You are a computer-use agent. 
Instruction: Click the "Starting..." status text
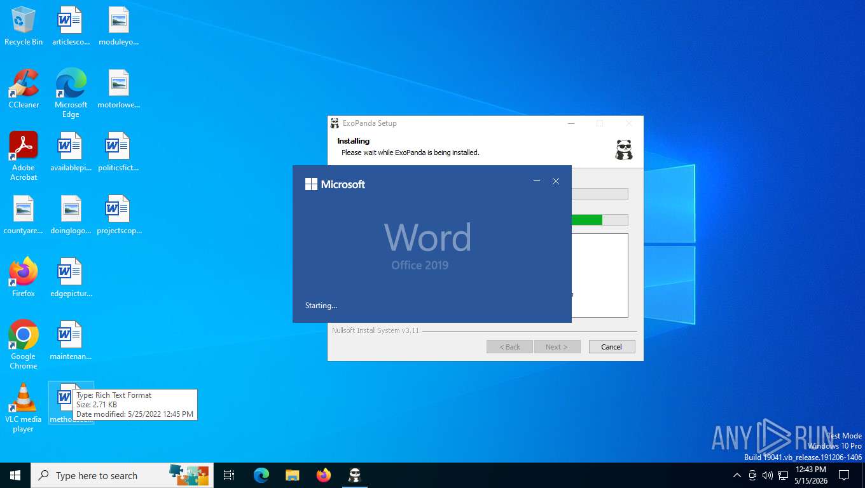coord(321,306)
